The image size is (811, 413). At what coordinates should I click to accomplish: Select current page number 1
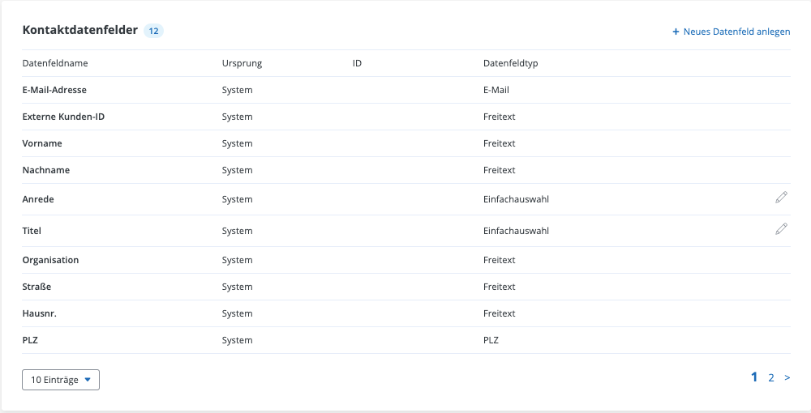click(x=754, y=377)
